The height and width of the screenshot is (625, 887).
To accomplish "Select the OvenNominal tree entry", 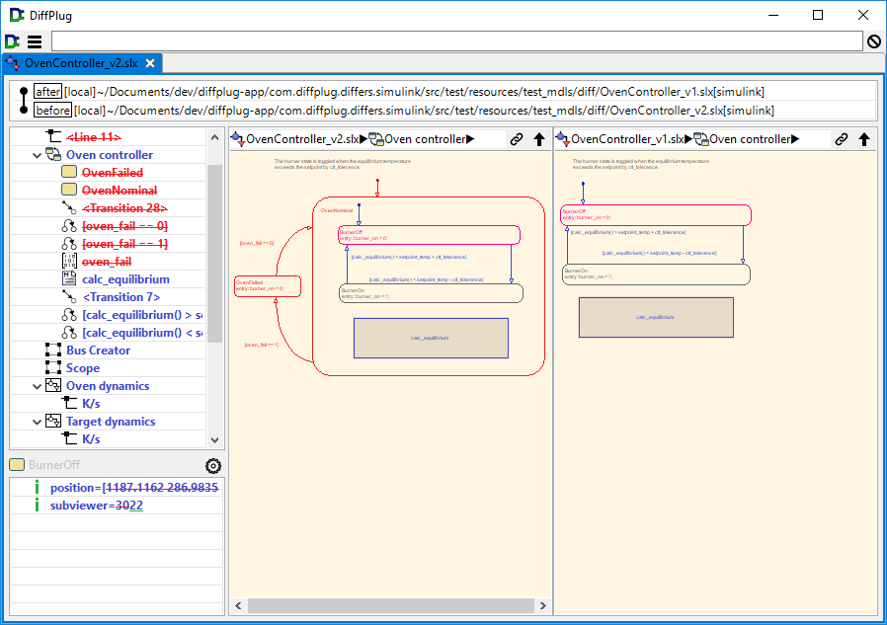I will tap(120, 190).
